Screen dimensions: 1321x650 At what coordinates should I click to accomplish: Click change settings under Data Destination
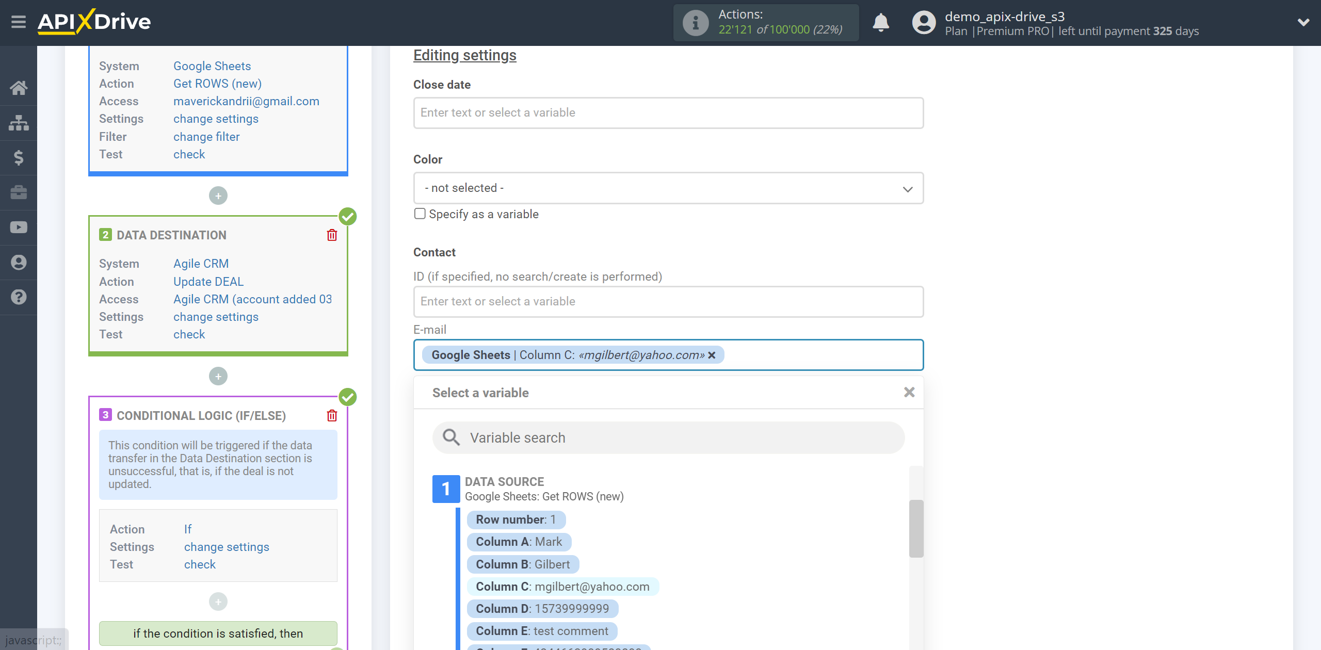pyautogui.click(x=216, y=317)
